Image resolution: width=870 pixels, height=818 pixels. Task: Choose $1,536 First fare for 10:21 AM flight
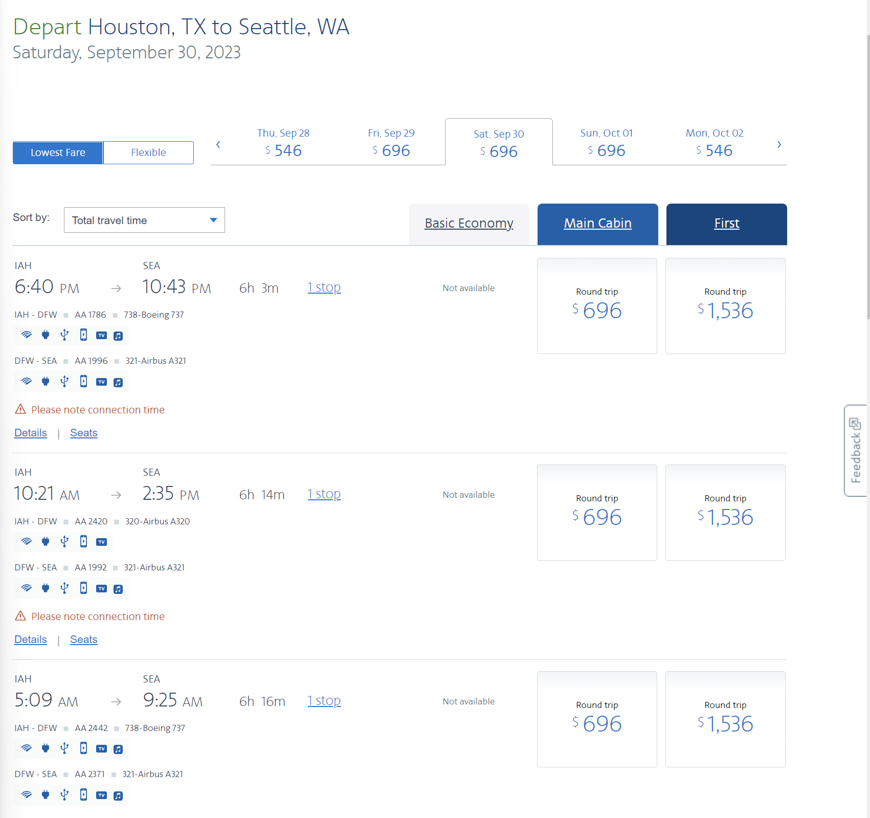pos(725,512)
